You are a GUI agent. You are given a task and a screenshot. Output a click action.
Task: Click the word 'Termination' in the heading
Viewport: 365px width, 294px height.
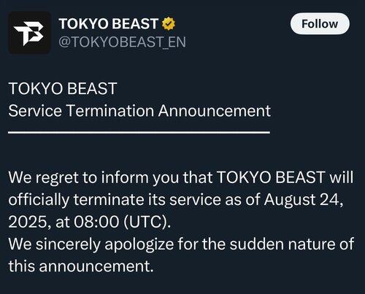click(x=110, y=111)
